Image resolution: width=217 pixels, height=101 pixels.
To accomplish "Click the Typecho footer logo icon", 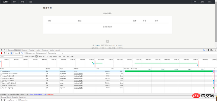I will pos(107,41).
